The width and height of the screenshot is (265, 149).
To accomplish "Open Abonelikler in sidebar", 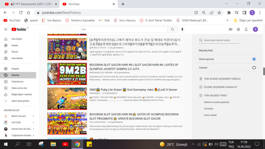I will click(18, 58).
